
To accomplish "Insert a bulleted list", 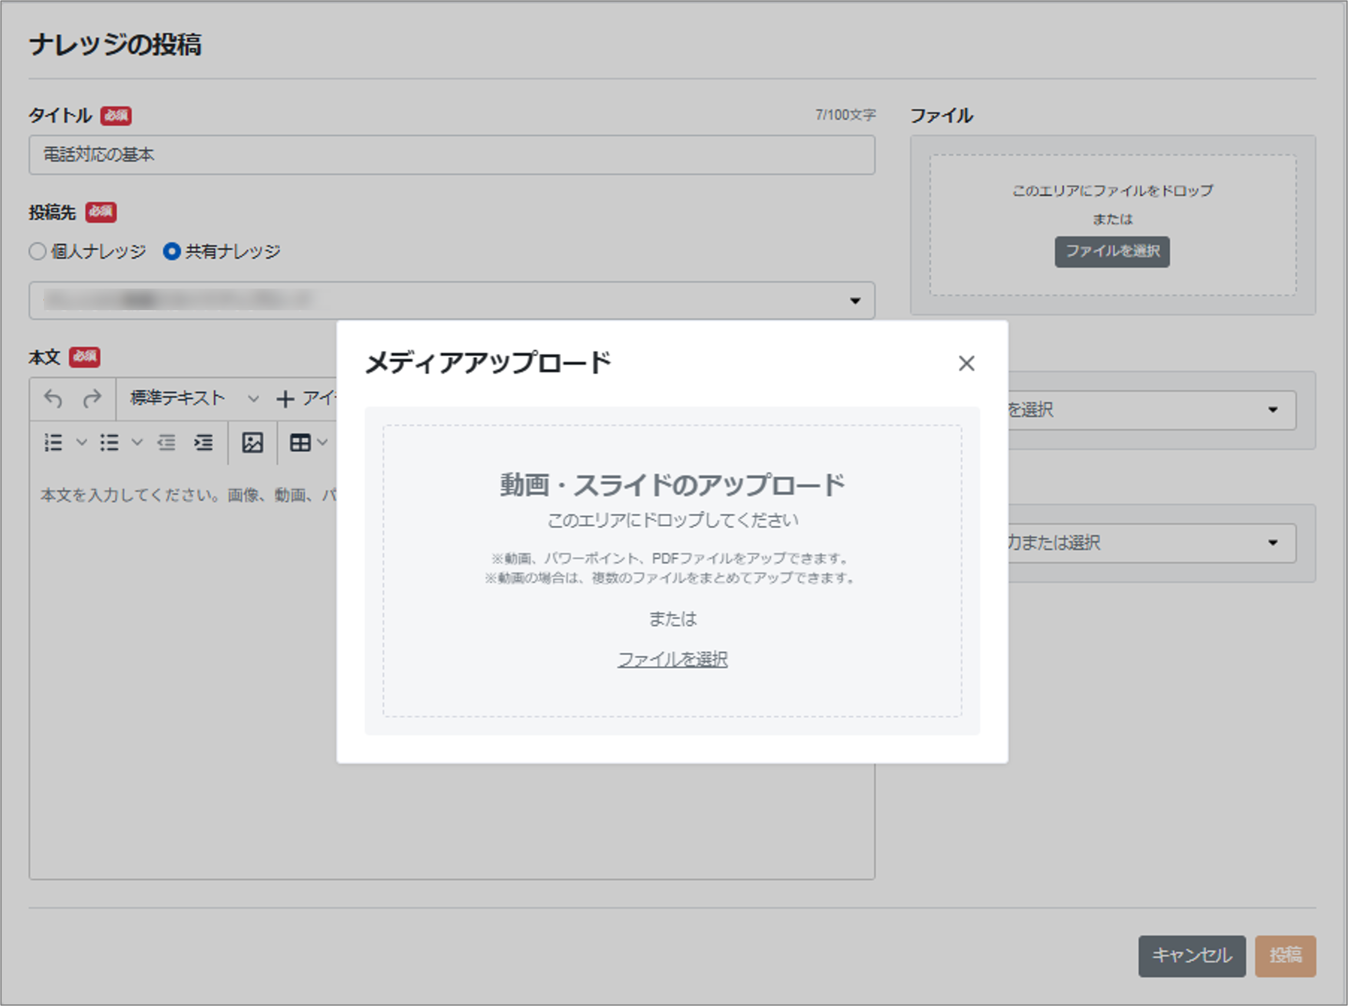I will (109, 443).
